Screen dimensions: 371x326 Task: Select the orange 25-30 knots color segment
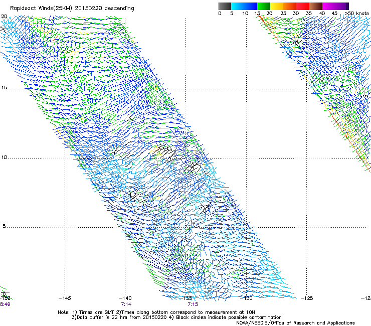click(290, 6)
